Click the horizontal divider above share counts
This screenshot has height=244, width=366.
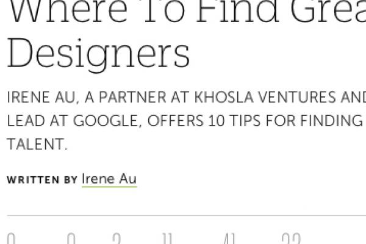[187, 215]
